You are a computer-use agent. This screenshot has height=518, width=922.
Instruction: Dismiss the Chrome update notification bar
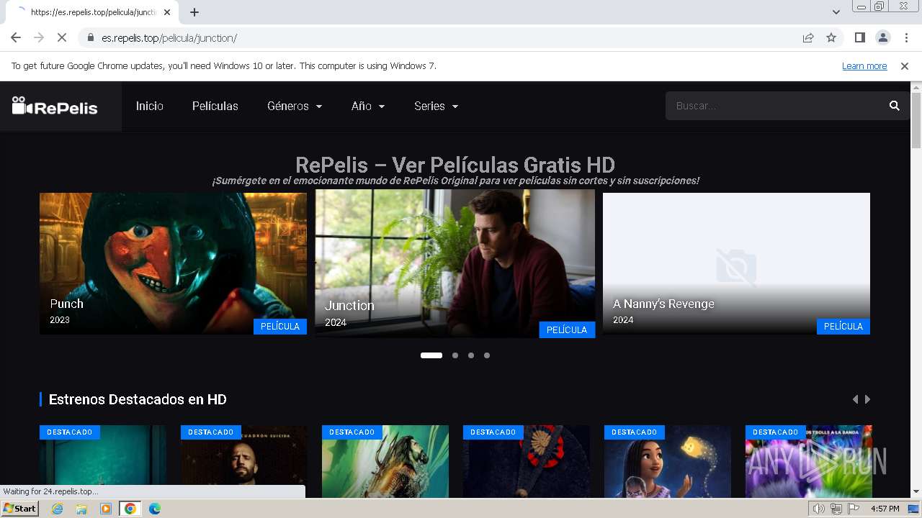tap(905, 66)
